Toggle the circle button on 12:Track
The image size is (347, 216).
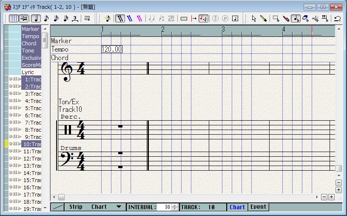10,158
